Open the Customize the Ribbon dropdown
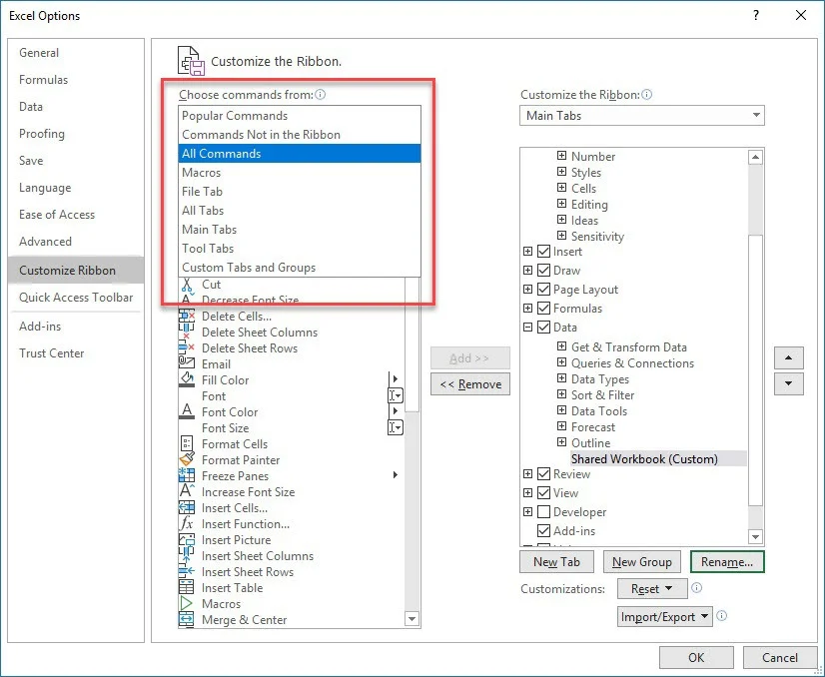This screenshot has height=677, width=825. click(641, 116)
